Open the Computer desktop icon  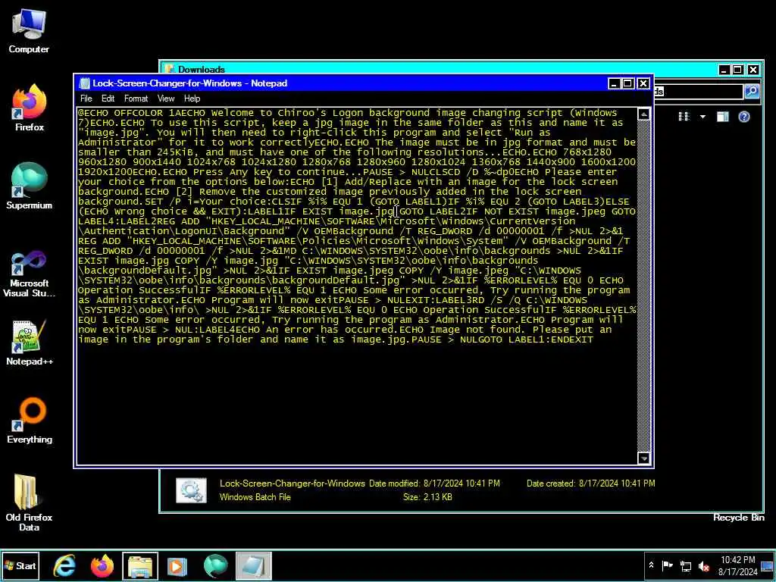click(29, 31)
